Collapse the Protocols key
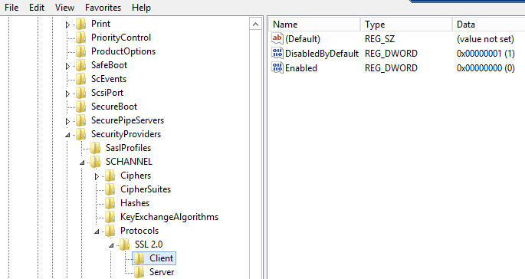This screenshot has height=279, width=525. 97,231
